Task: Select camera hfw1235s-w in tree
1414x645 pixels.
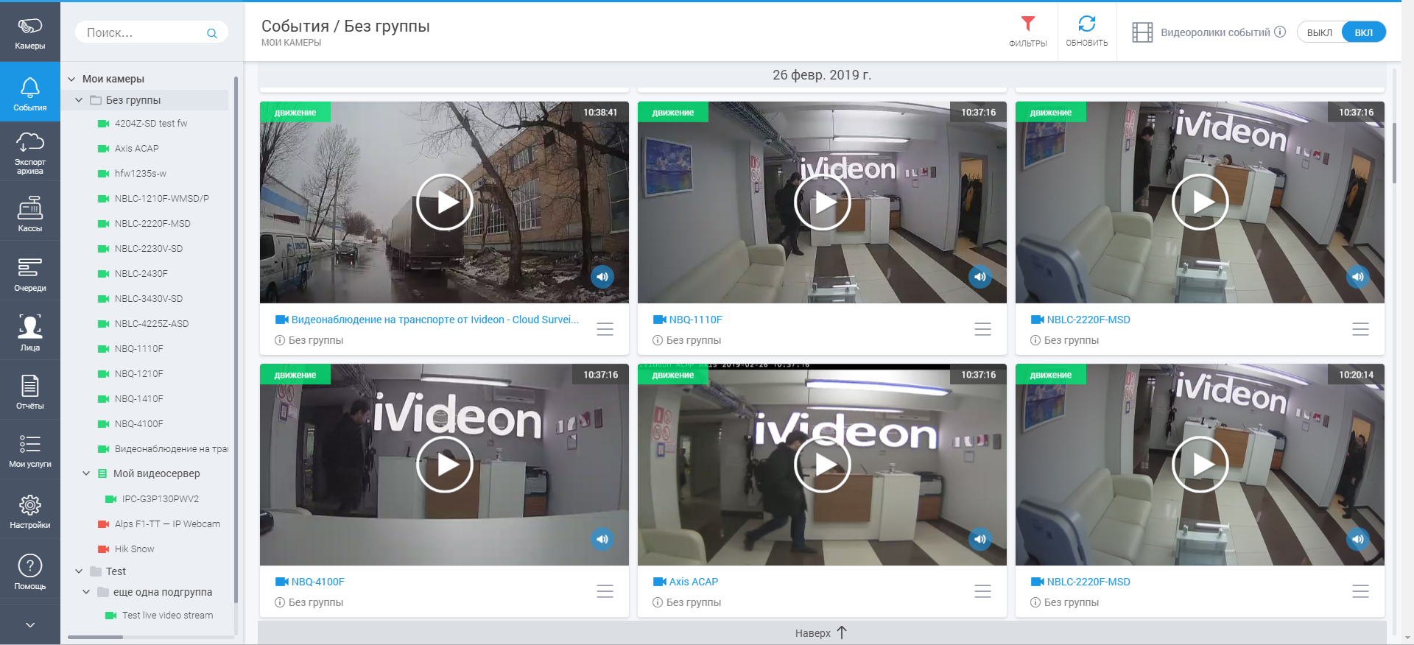Action: tap(141, 174)
